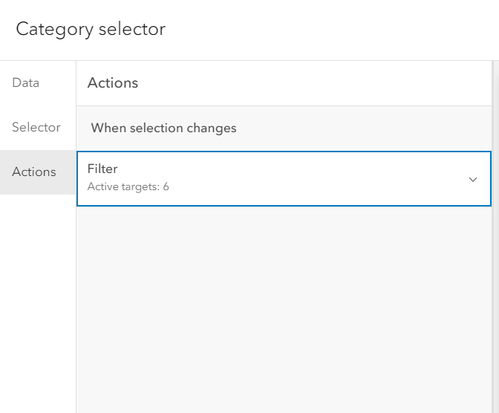Click the 'Active targets: 6' text
This screenshot has width=499, height=413.
128,186
